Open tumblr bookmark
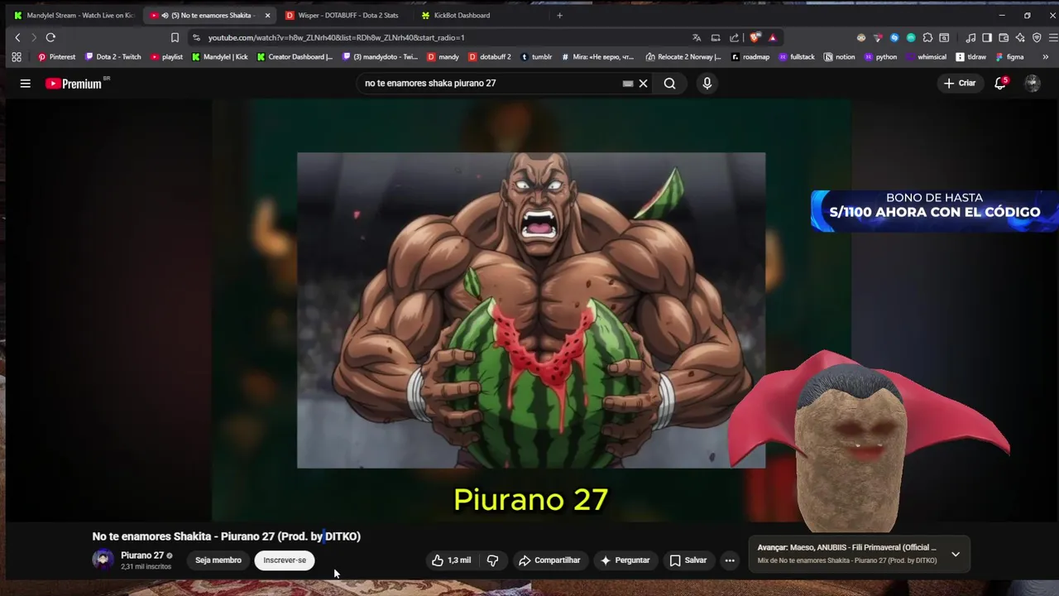 coord(536,57)
